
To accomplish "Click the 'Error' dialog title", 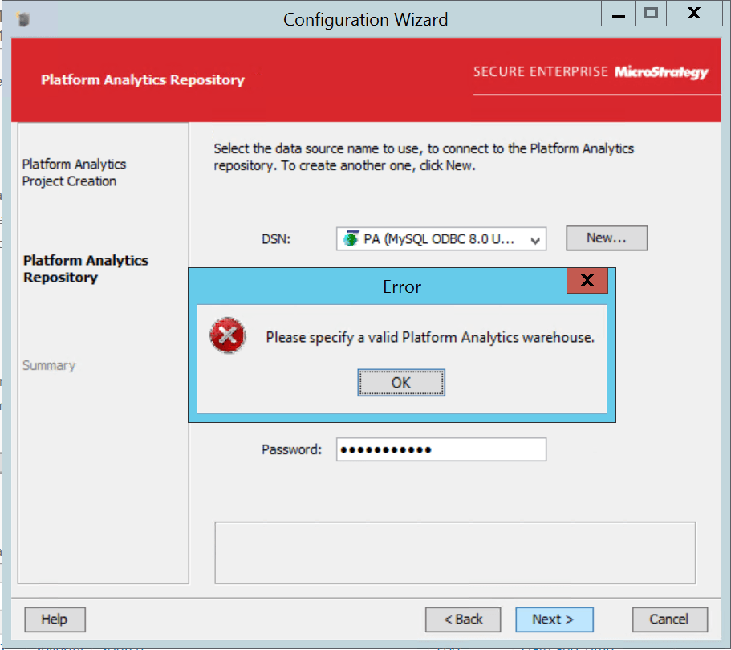I will pos(402,287).
